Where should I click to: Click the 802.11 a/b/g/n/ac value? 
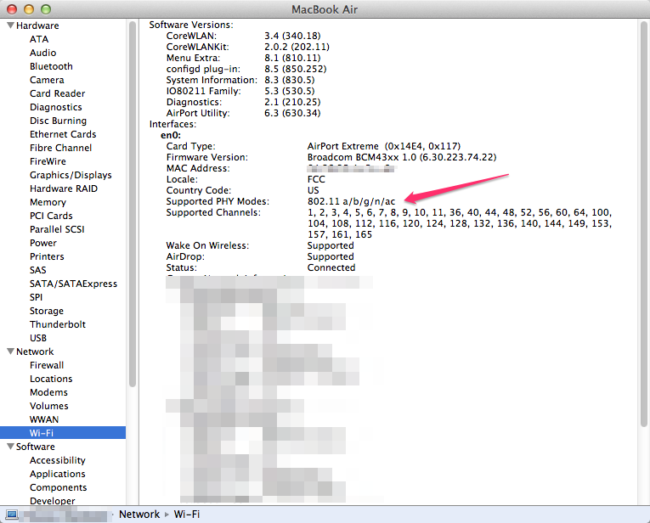click(351, 202)
